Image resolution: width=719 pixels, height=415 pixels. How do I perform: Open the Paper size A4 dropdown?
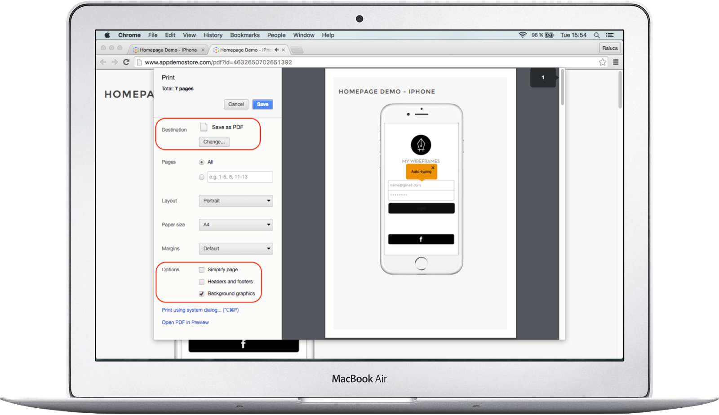point(235,225)
